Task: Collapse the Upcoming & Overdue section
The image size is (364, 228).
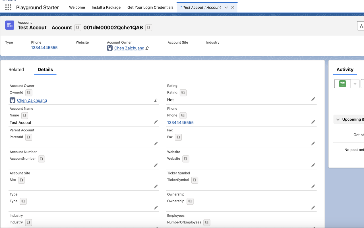Action: (x=338, y=119)
